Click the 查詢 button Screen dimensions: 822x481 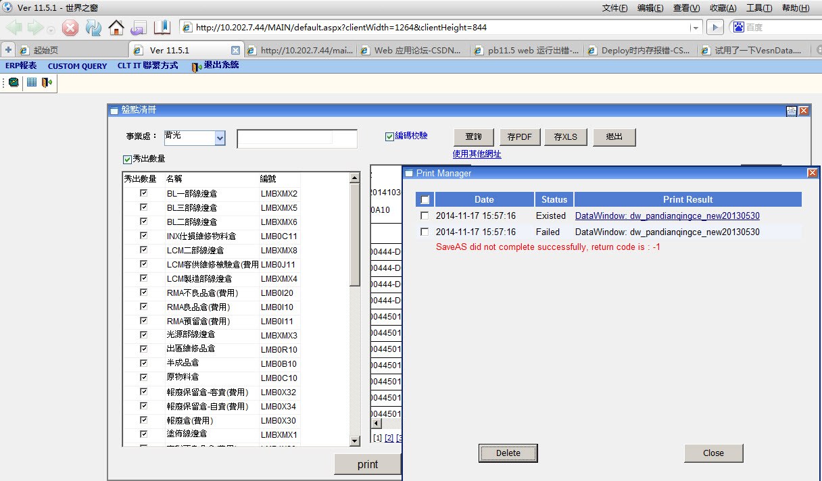[473, 137]
